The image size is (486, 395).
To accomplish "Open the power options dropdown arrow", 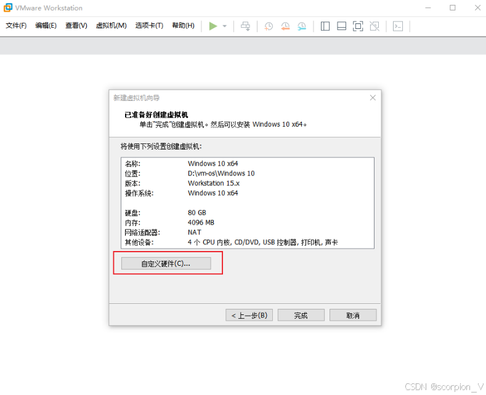I will click(x=225, y=26).
